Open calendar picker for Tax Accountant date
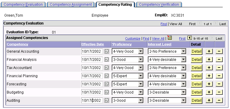 (107, 68)
